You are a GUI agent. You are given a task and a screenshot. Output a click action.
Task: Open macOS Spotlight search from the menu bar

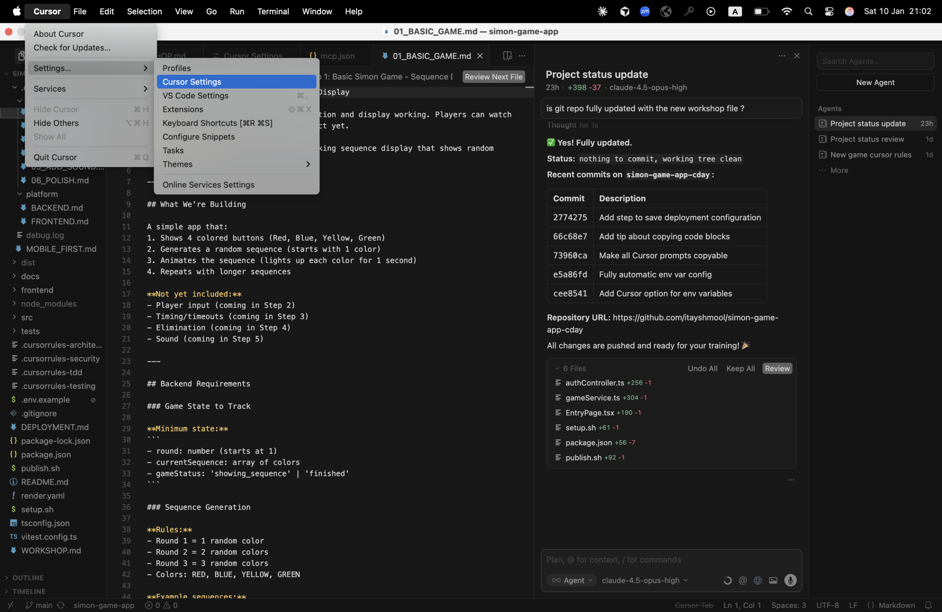click(x=808, y=11)
